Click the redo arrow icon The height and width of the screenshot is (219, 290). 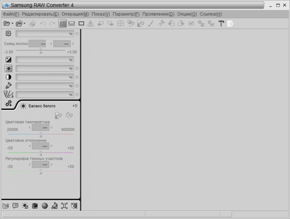(52, 24)
